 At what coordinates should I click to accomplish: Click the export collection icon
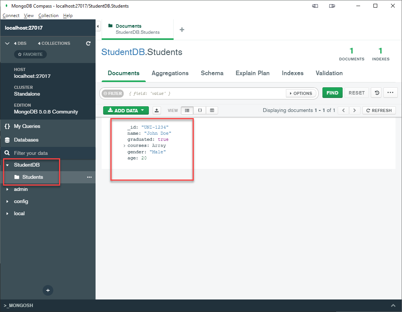coord(157,110)
